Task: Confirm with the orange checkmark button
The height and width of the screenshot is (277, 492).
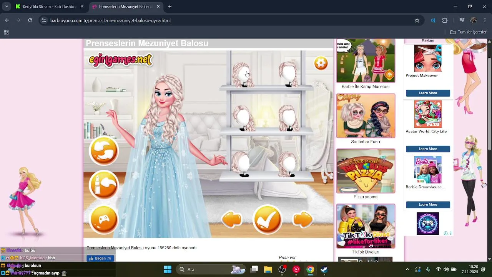Action: [x=268, y=219]
